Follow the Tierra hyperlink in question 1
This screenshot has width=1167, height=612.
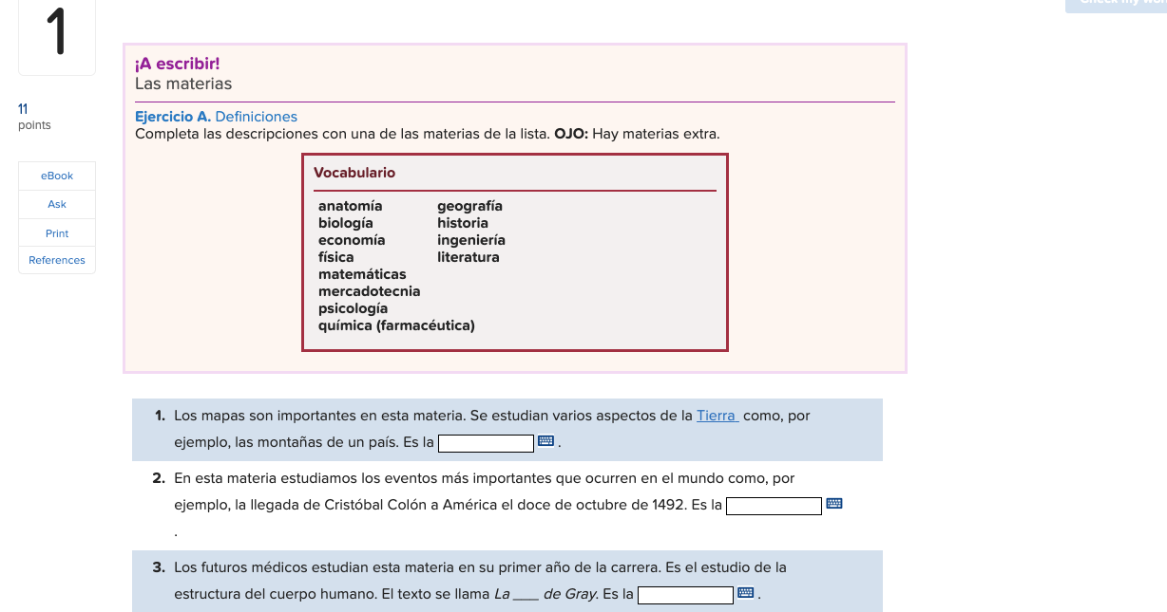[x=716, y=415]
